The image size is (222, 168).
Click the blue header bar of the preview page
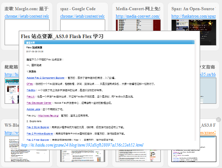[109, 42]
